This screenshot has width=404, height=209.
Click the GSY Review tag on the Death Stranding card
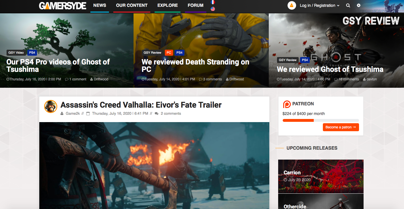[x=152, y=53]
